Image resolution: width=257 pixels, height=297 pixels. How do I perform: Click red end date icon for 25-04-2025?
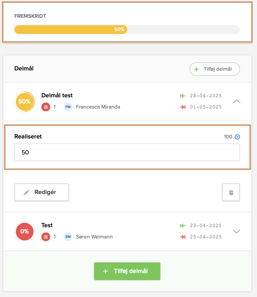[x=183, y=237]
